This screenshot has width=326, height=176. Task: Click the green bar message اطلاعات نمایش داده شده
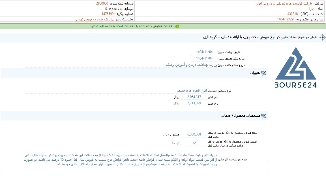coord(132,26)
